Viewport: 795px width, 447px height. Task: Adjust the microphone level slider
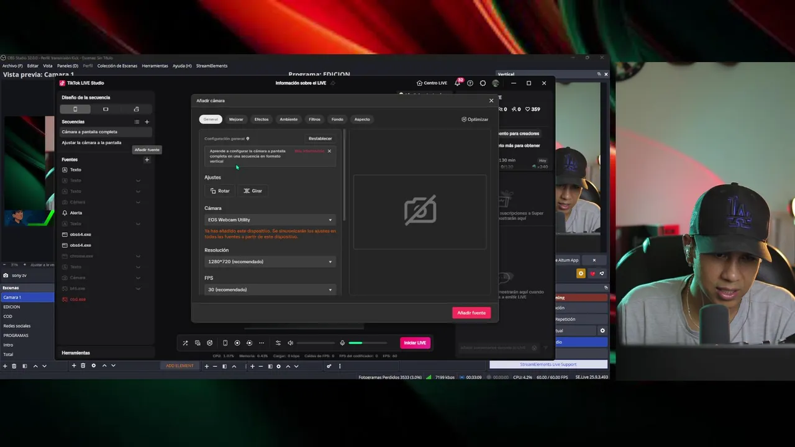(366, 343)
